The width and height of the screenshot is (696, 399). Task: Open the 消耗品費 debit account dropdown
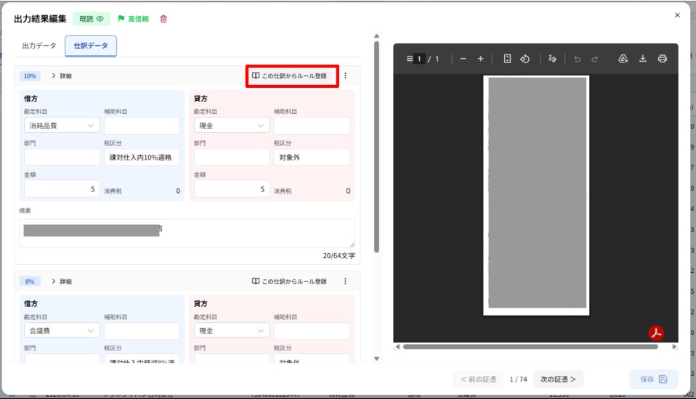tap(62, 126)
